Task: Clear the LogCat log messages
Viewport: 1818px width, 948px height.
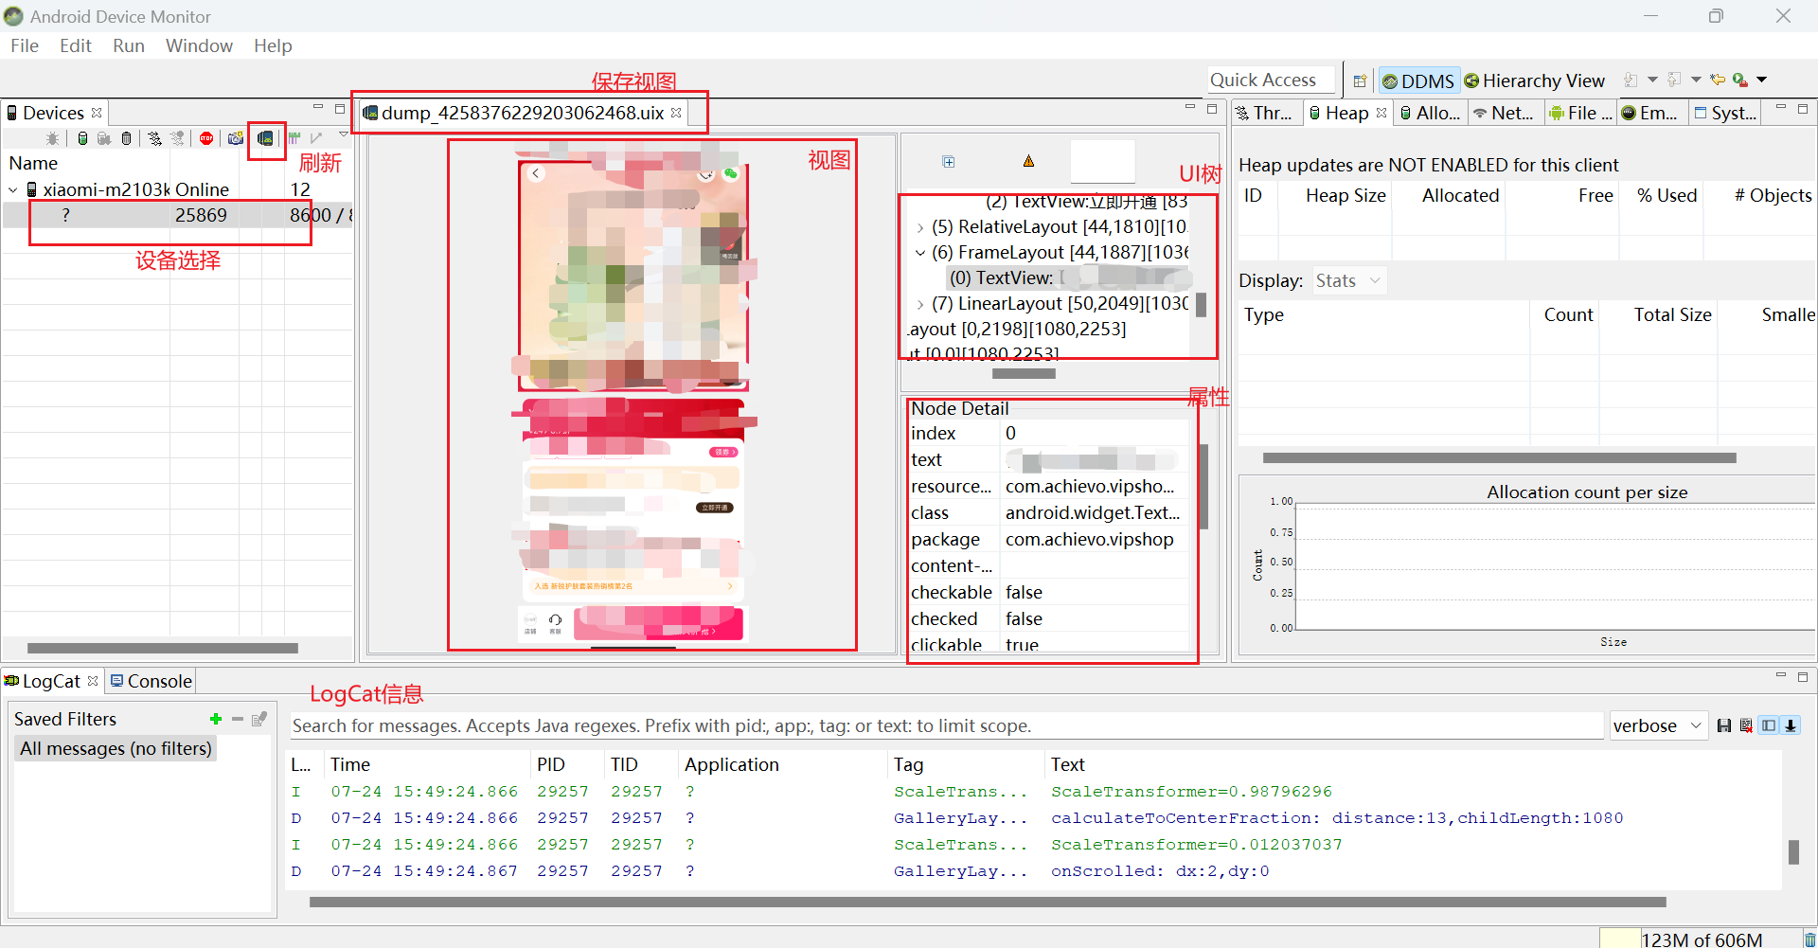Action: 1746,725
